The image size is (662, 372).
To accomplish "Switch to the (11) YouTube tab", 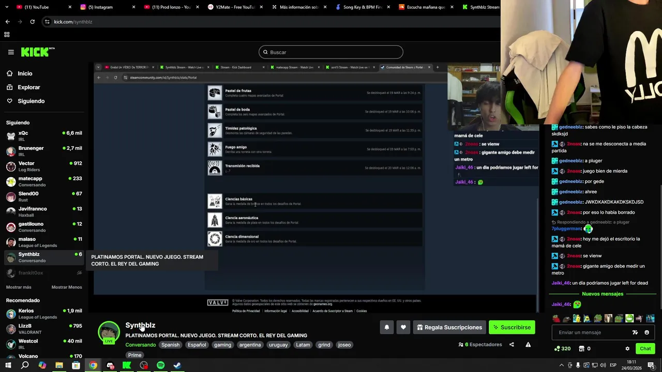I will [x=39, y=7].
